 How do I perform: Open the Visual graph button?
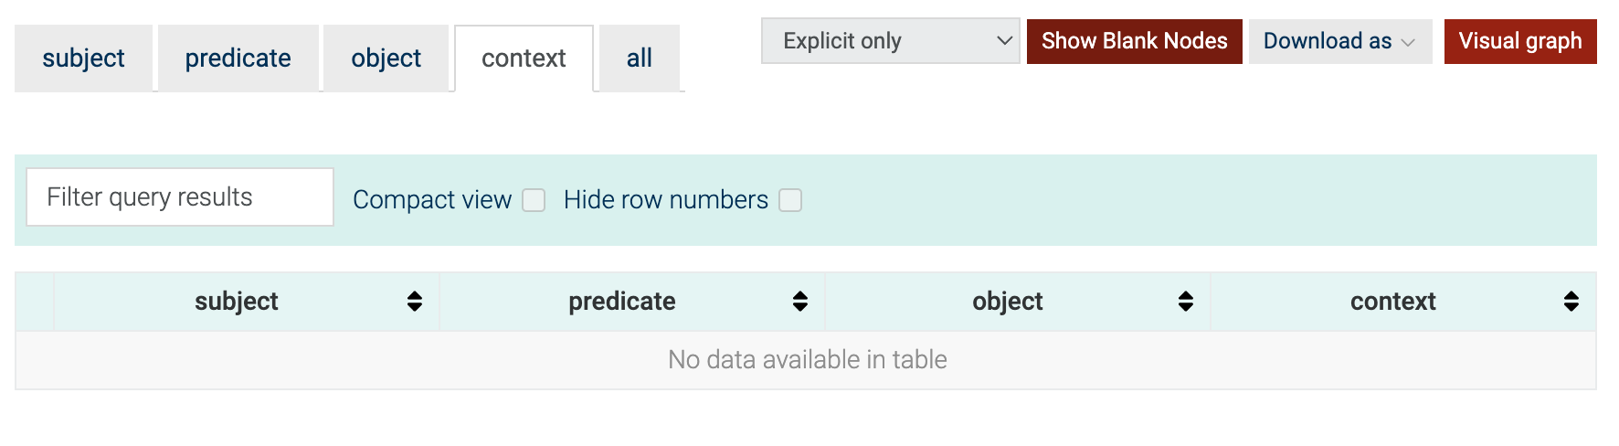[1520, 41]
